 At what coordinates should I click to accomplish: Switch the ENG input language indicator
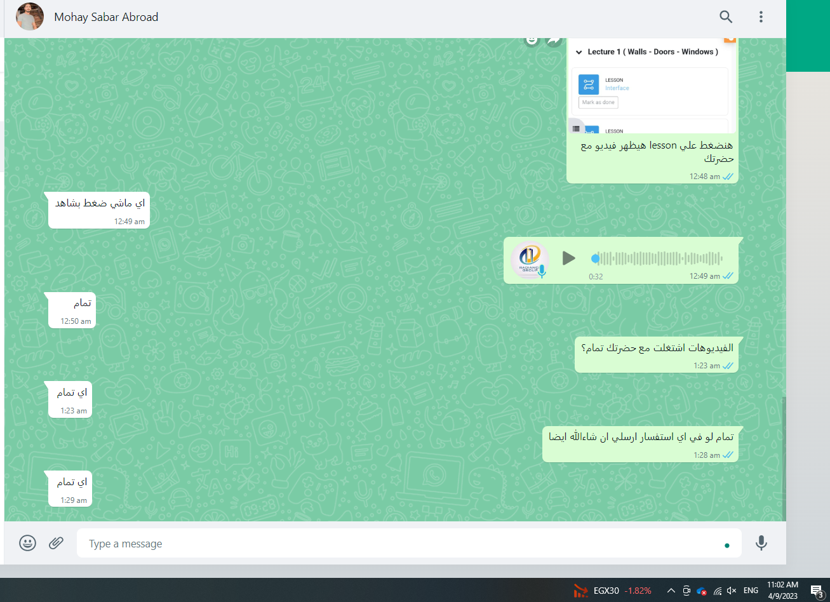point(751,591)
